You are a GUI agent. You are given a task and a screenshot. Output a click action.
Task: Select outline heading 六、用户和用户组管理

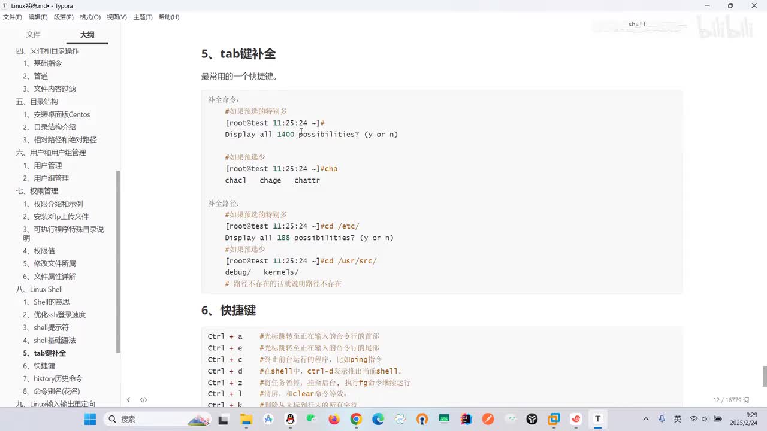(51, 153)
